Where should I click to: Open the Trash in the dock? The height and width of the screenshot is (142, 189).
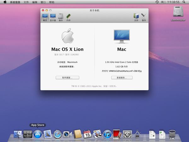coord(172,134)
